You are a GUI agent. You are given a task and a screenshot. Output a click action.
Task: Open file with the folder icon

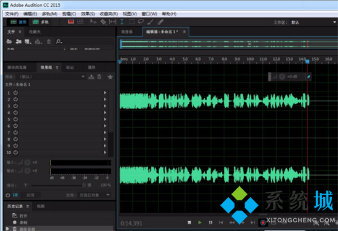(9, 42)
